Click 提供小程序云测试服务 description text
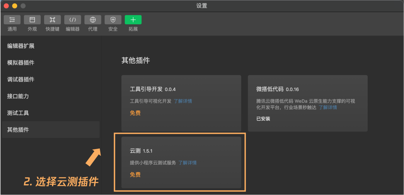 (153, 163)
